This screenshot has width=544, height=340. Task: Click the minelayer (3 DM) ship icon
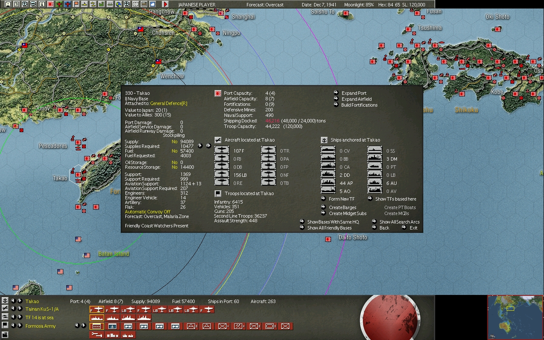coord(375,159)
